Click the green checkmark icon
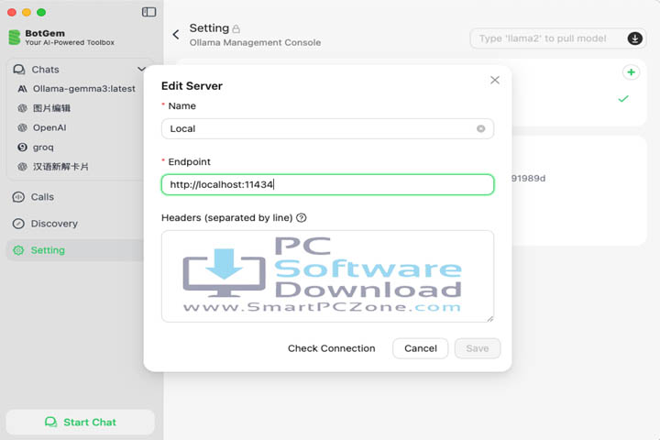 tap(623, 98)
